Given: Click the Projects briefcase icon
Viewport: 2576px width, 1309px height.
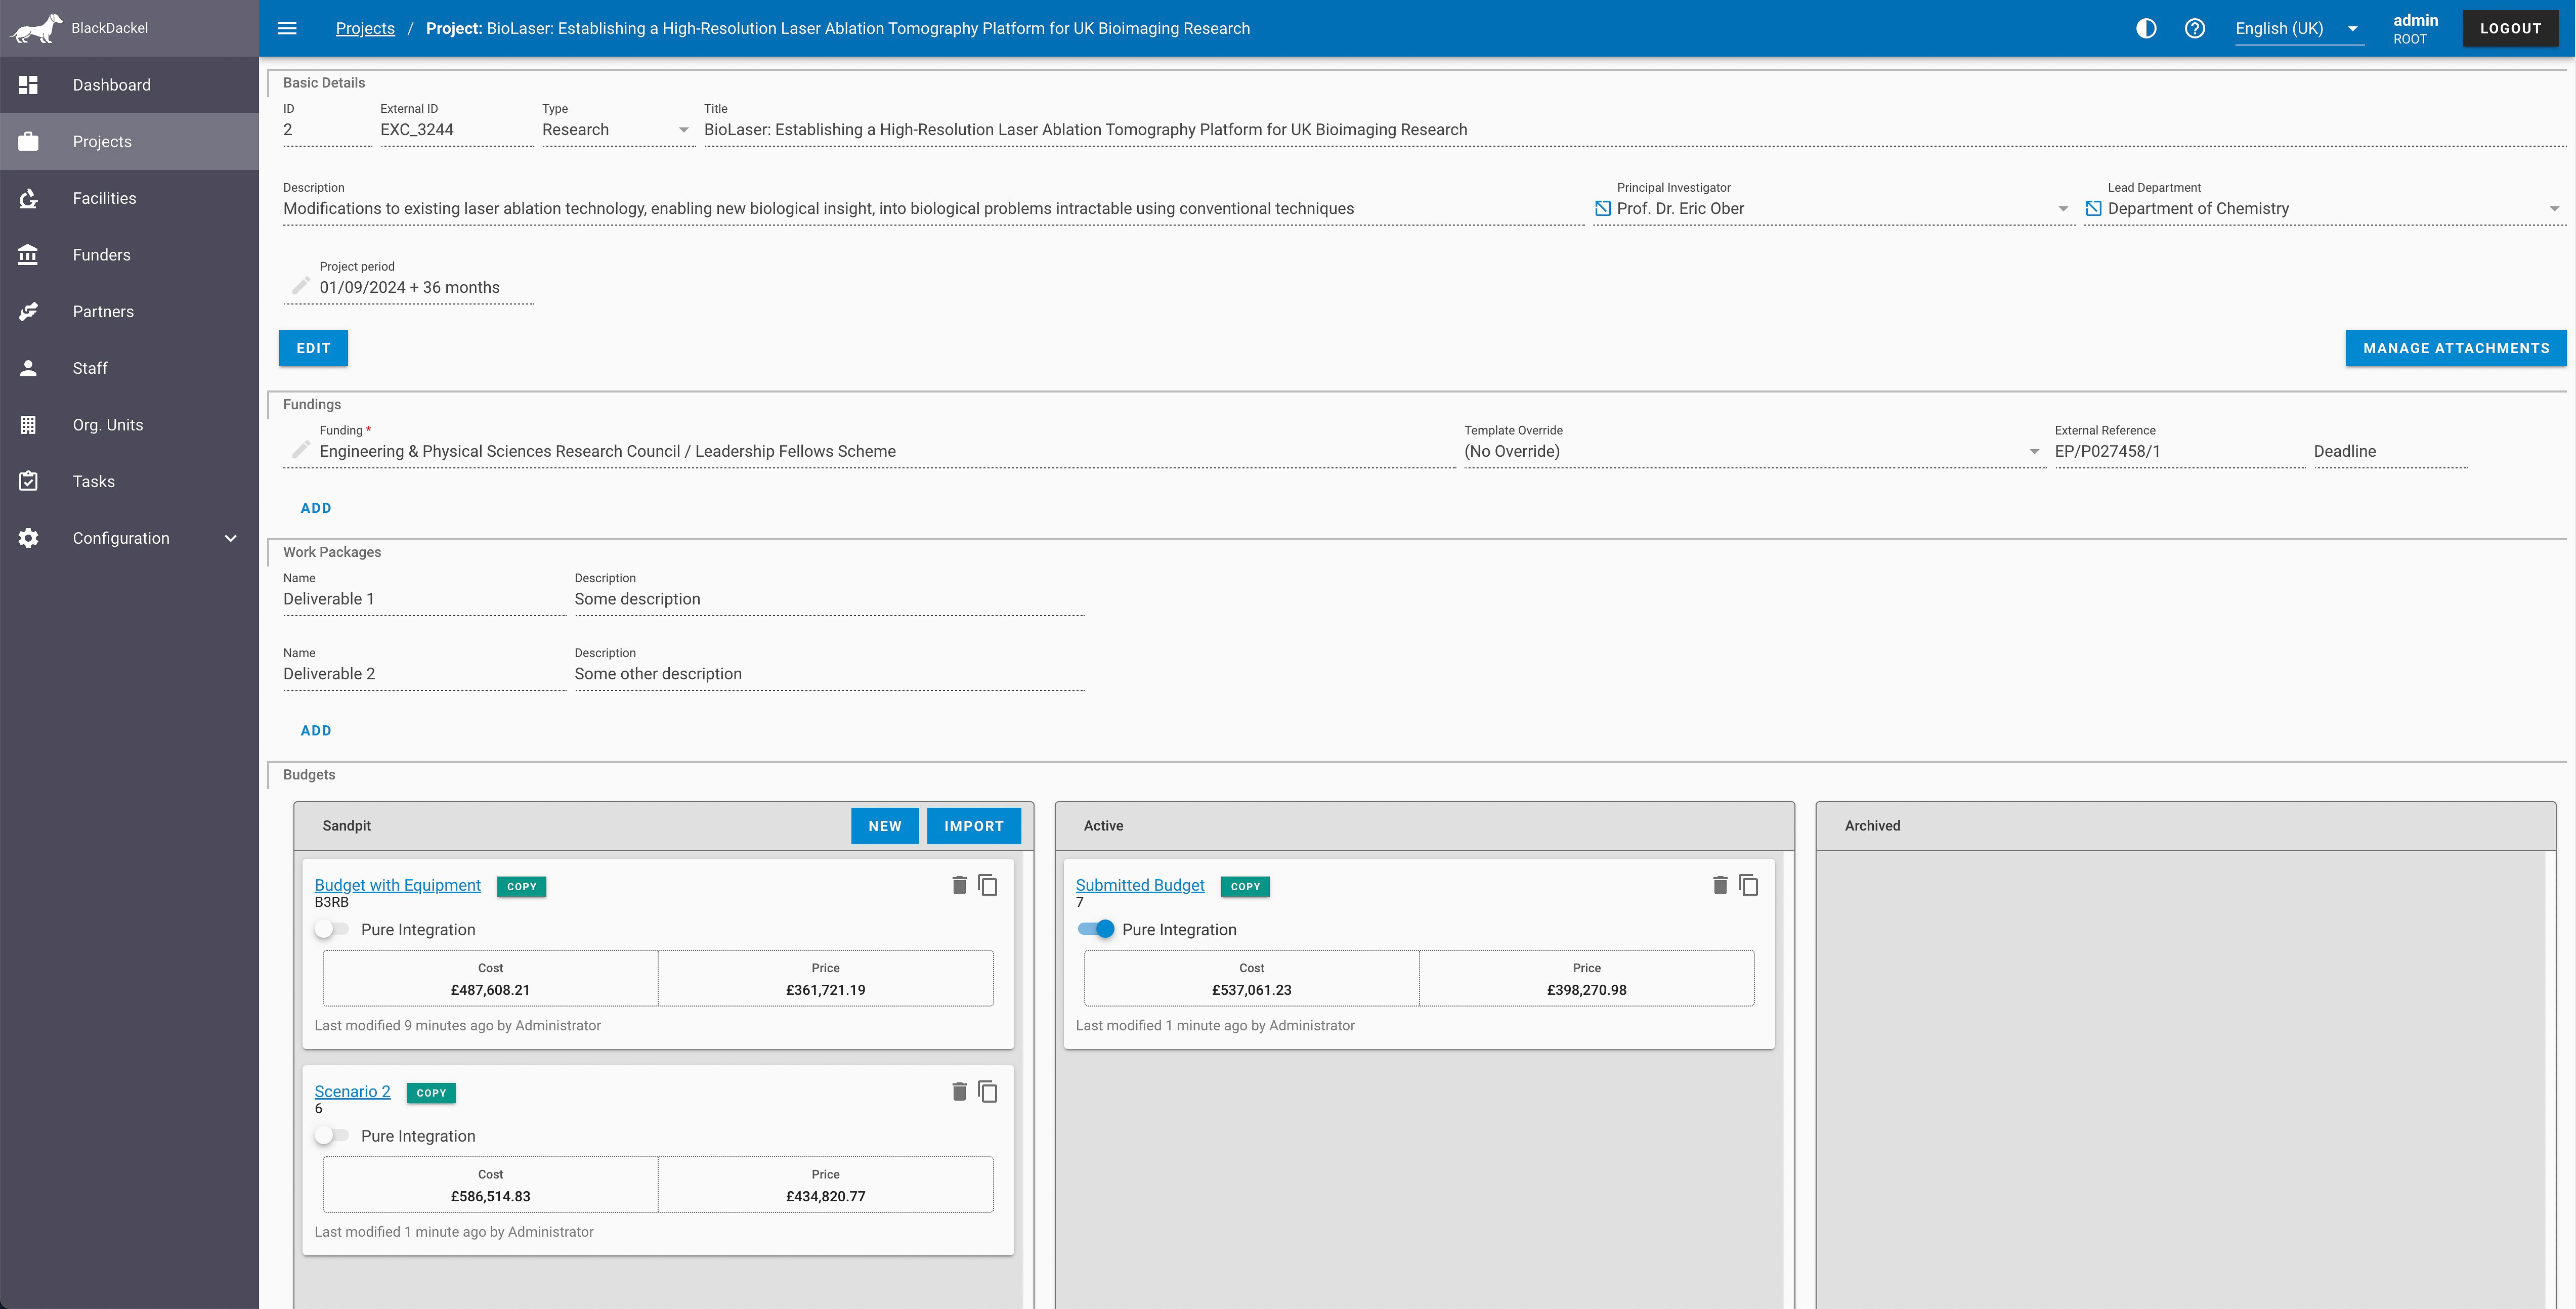Looking at the screenshot, I should (x=28, y=141).
